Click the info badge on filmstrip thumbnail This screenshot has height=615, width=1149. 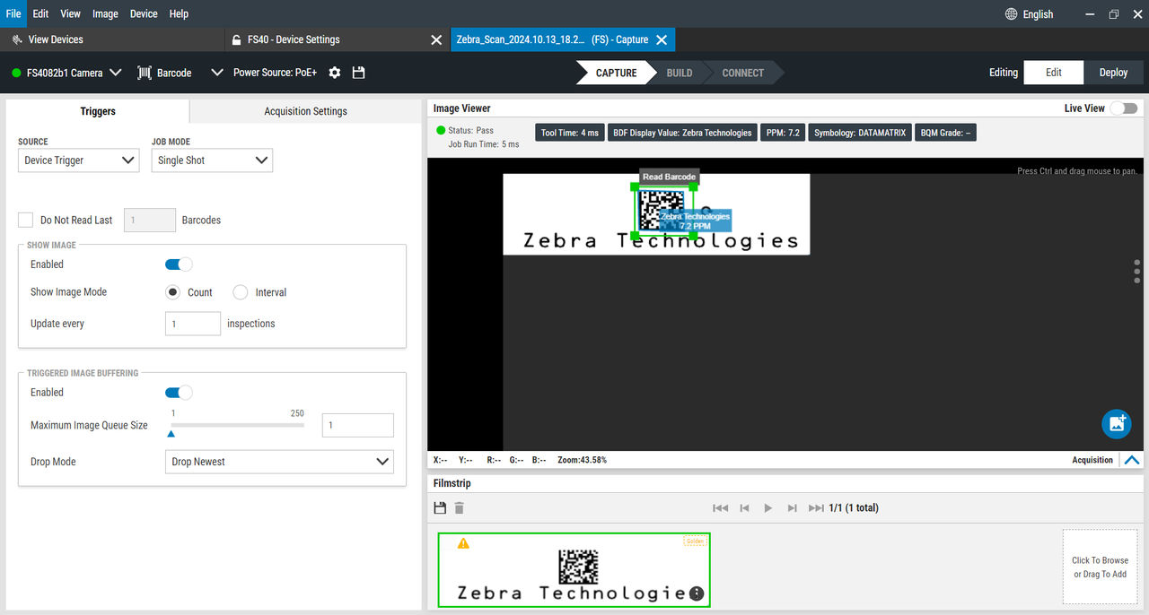click(697, 593)
